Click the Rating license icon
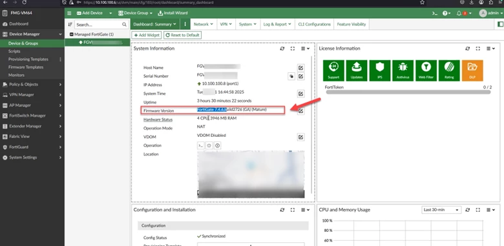Image resolution: width=504 pixels, height=246 pixels. (x=449, y=70)
